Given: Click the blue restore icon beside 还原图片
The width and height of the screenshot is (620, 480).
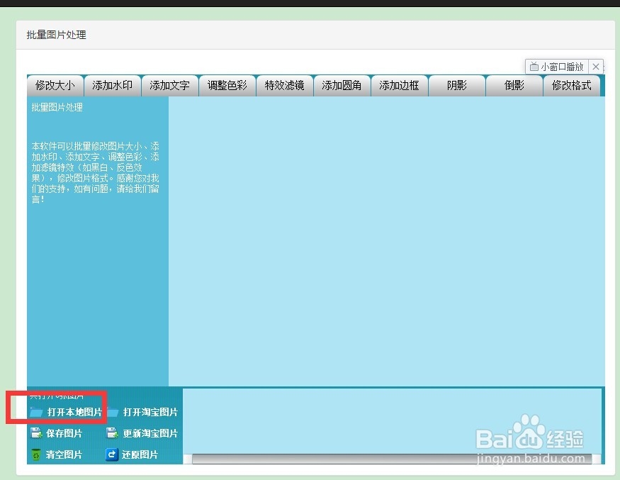Looking at the screenshot, I should pyautogui.click(x=112, y=454).
